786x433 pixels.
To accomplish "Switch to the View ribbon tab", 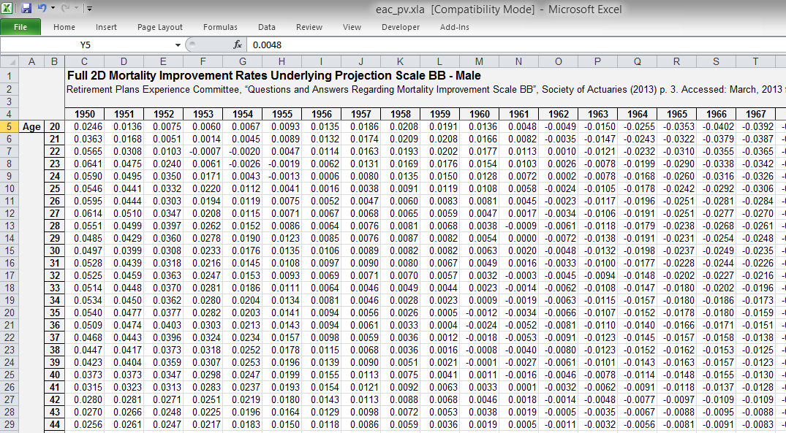I will tap(352, 27).
